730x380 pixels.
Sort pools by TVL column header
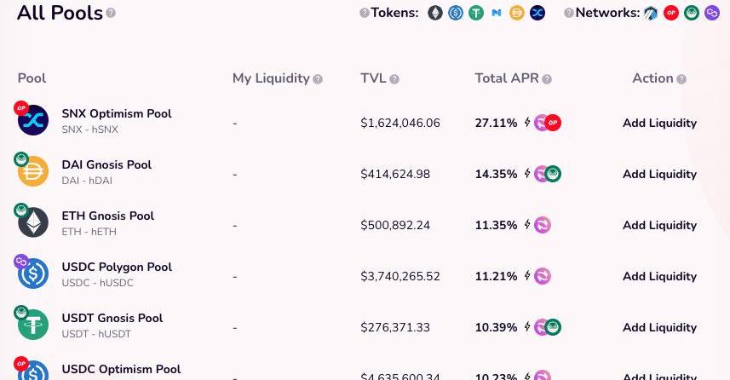tap(373, 78)
